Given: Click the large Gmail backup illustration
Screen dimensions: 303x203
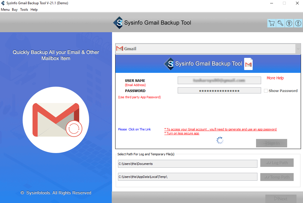Looking at the screenshot, I should click(x=56, y=120).
